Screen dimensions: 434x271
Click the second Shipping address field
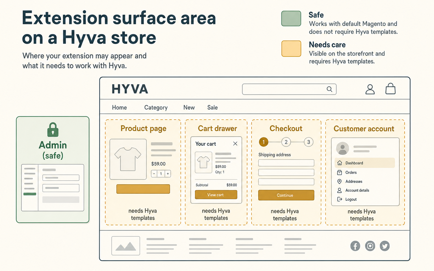coord(286,172)
